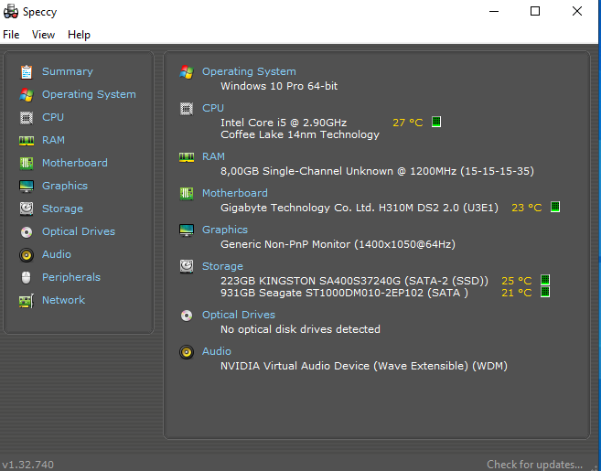Select the Audio speaker icon in sidebar
The image size is (601, 471).
click(26, 254)
